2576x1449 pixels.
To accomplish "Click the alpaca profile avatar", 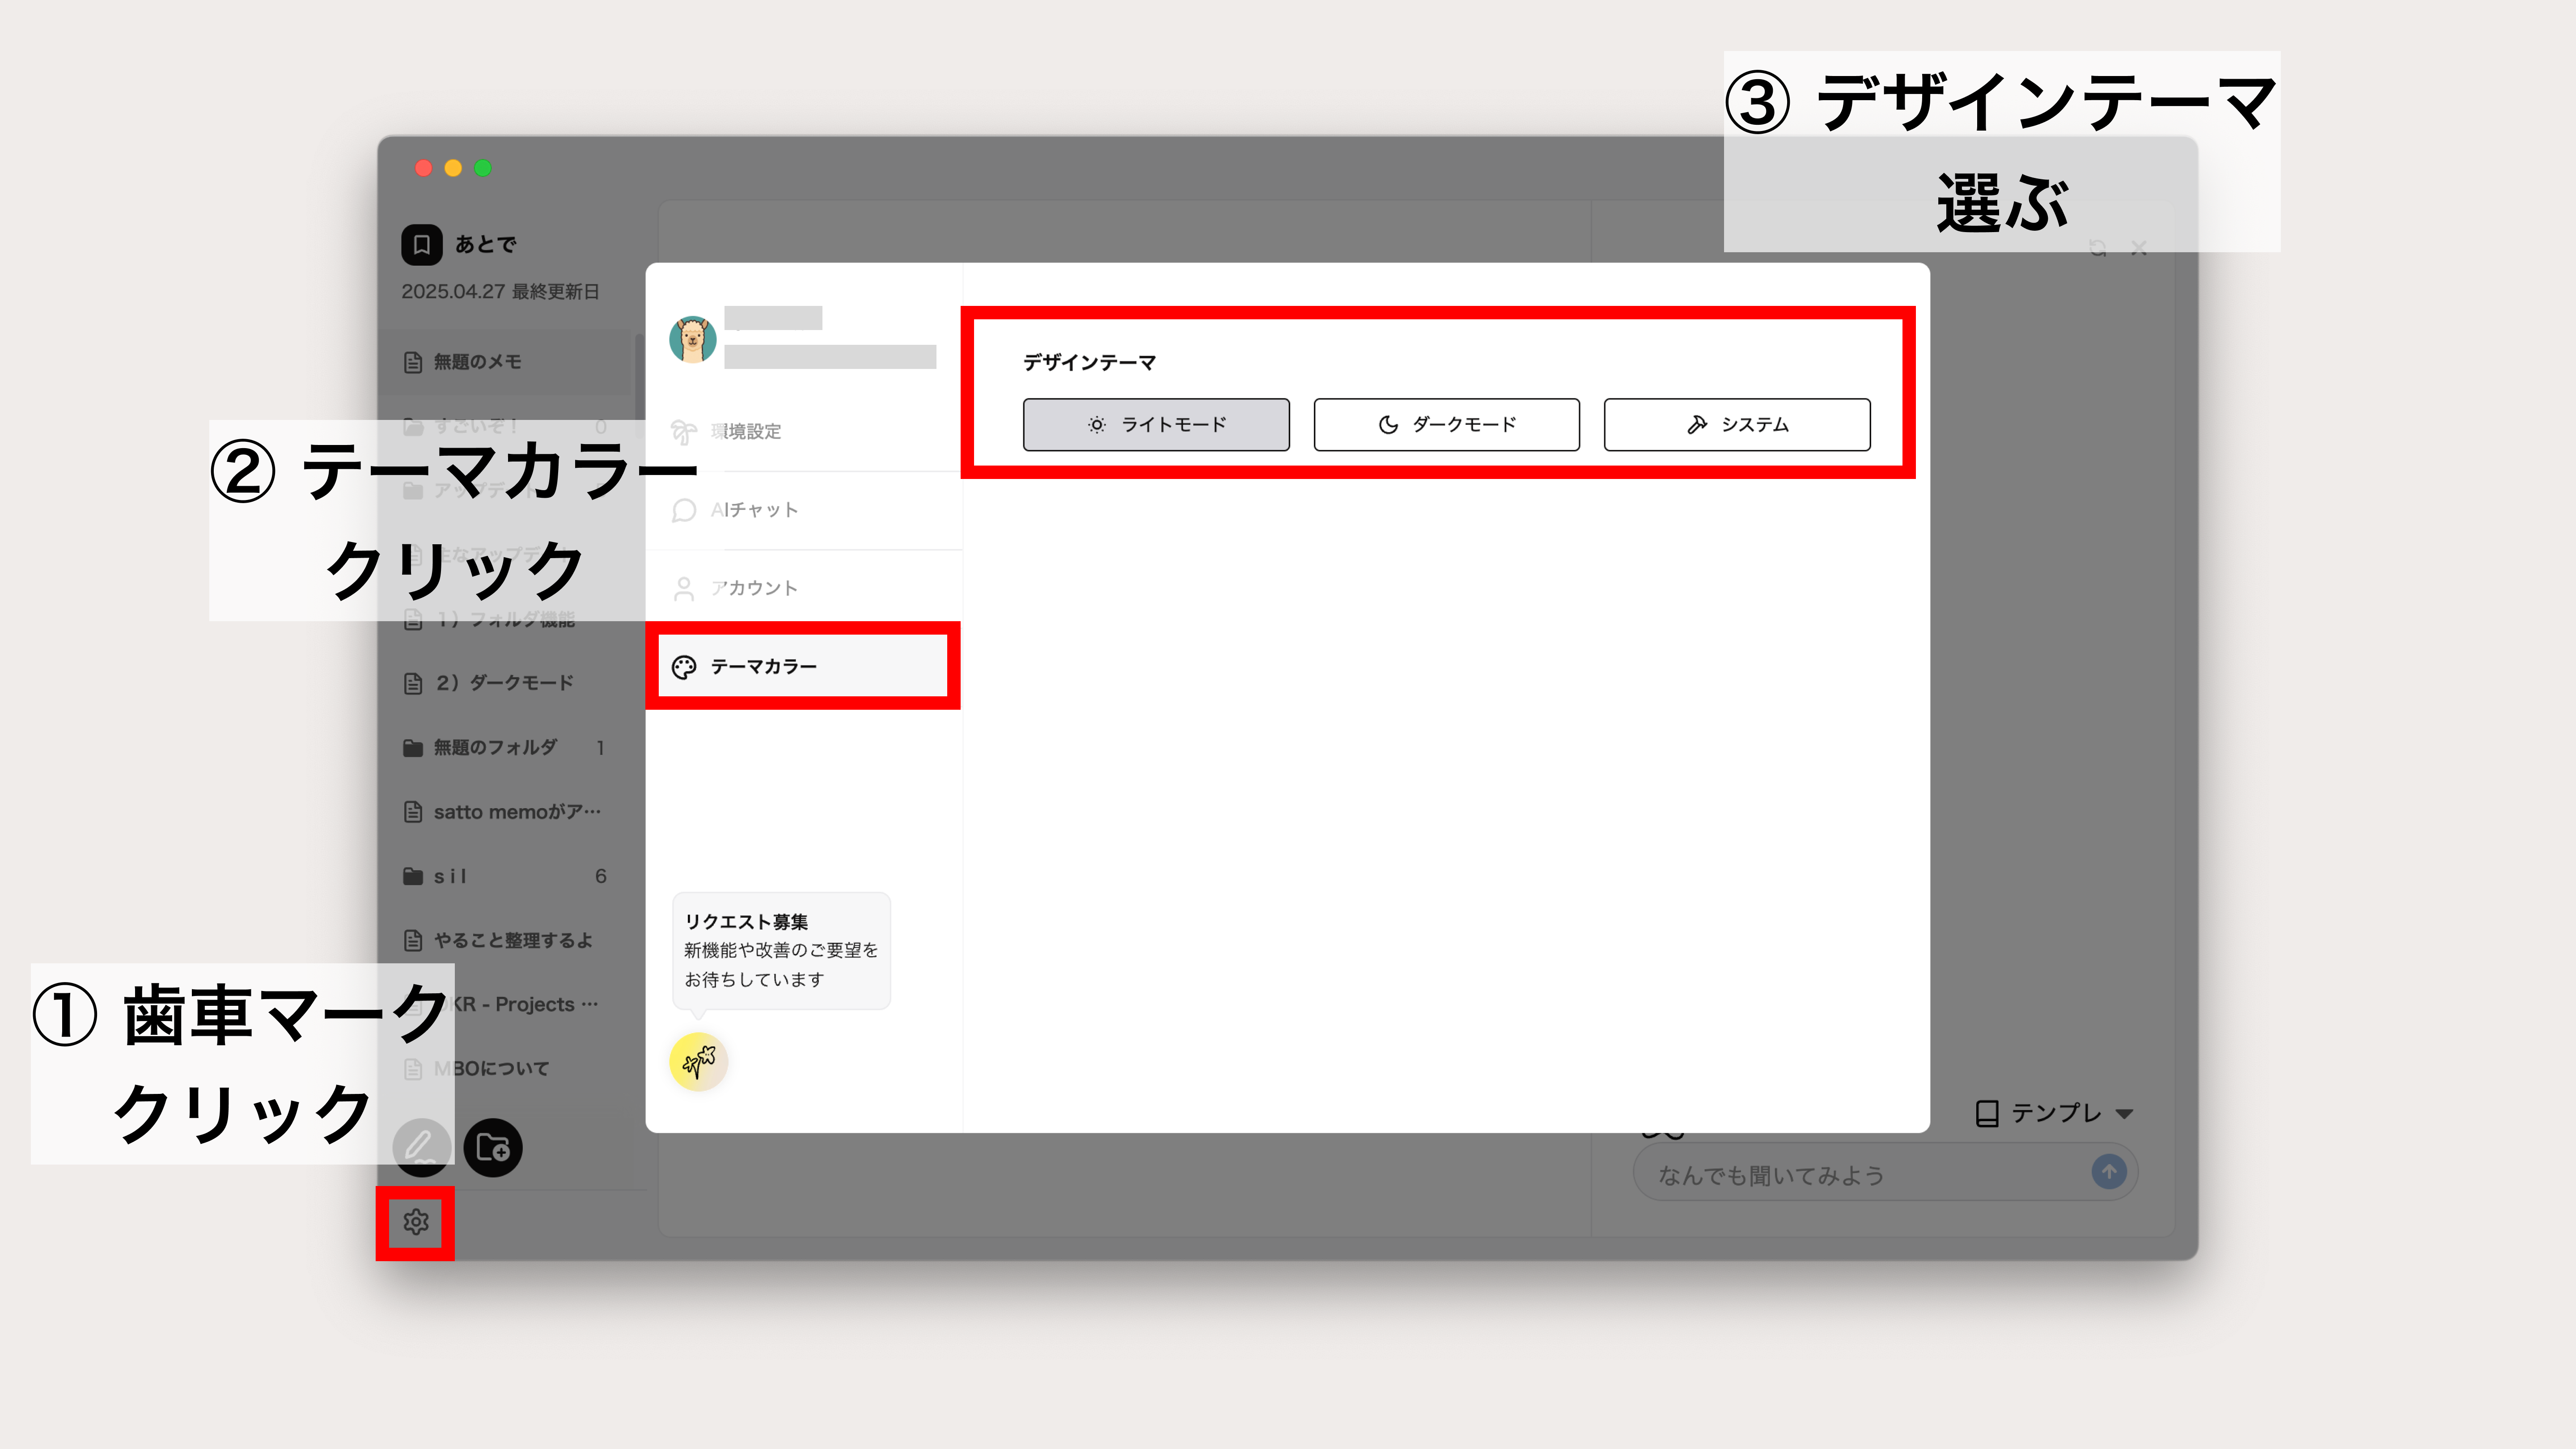I will tap(693, 340).
